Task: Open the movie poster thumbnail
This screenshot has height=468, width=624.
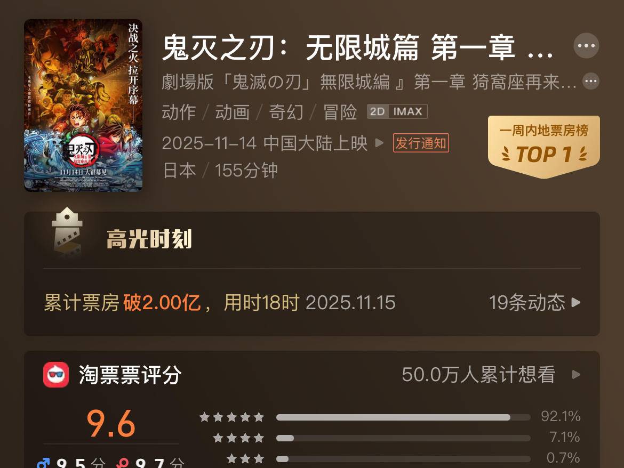Action: pyautogui.click(x=83, y=106)
